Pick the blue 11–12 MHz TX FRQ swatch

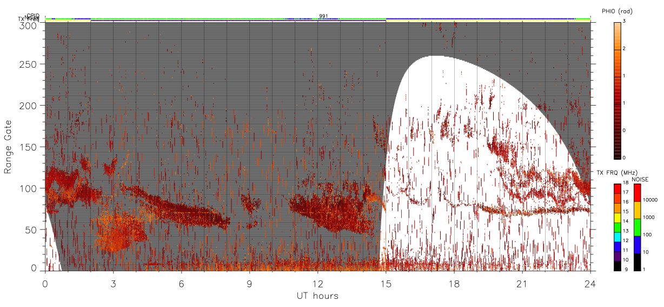[x=617, y=247]
